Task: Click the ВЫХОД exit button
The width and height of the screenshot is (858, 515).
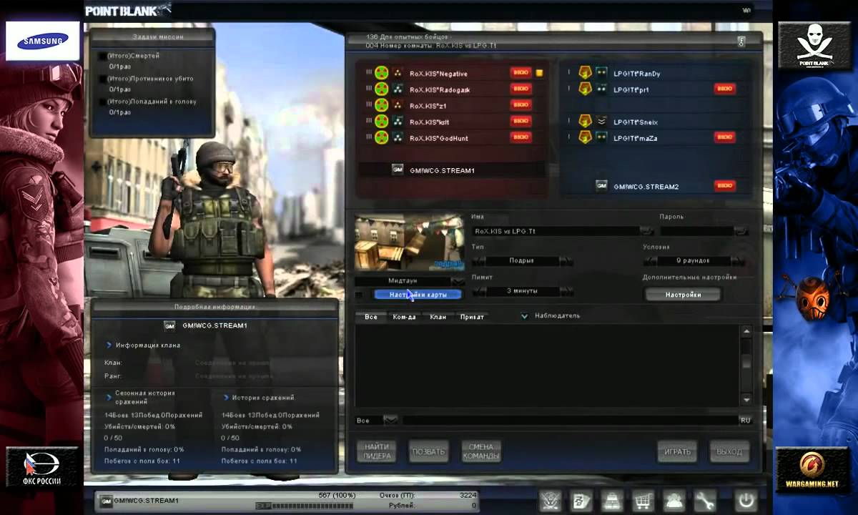Action: 729,451
